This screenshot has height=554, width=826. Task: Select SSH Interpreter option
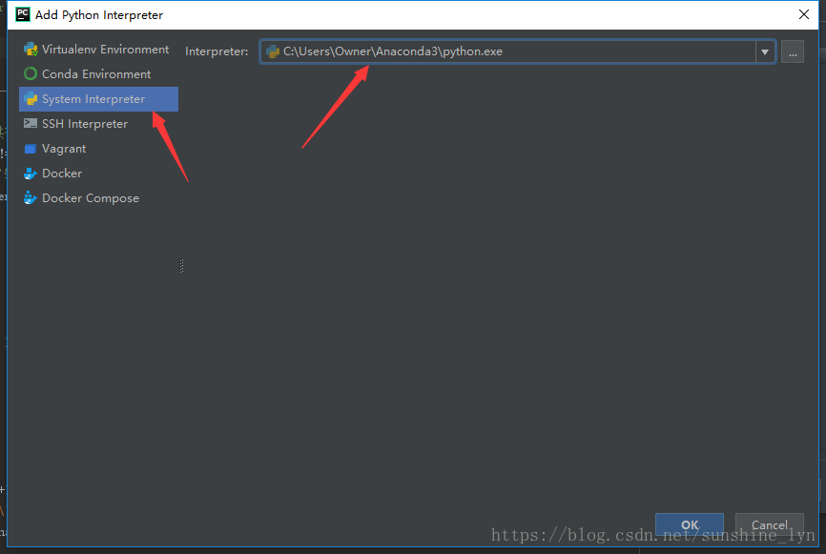click(x=98, y=124)
